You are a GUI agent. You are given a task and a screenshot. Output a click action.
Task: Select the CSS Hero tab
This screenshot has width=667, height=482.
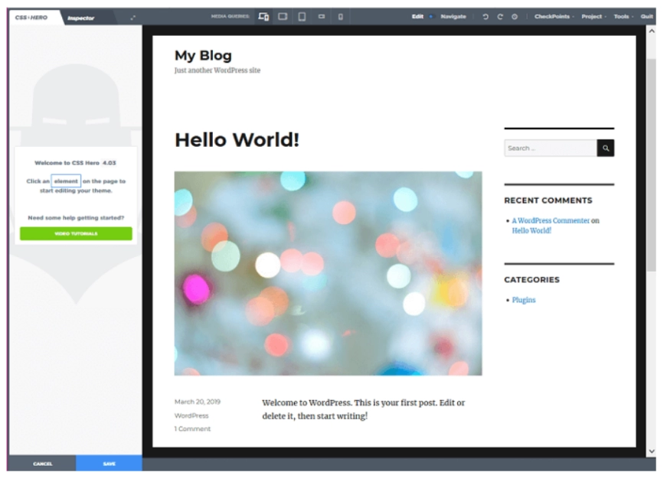click(x=31, y=17)
